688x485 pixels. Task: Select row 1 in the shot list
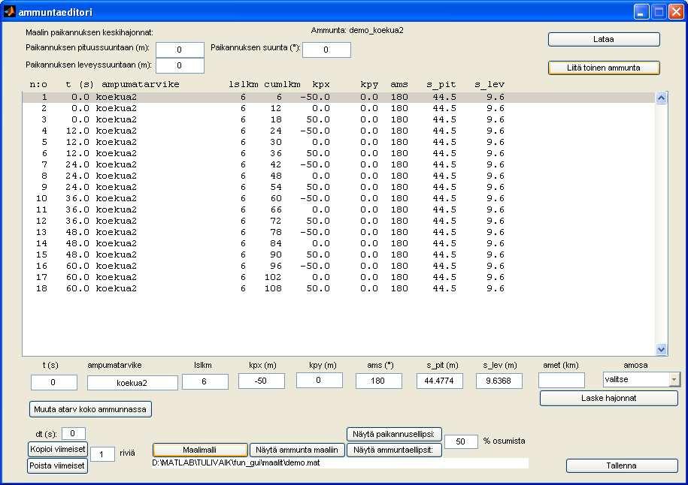[x=338, y=98]
